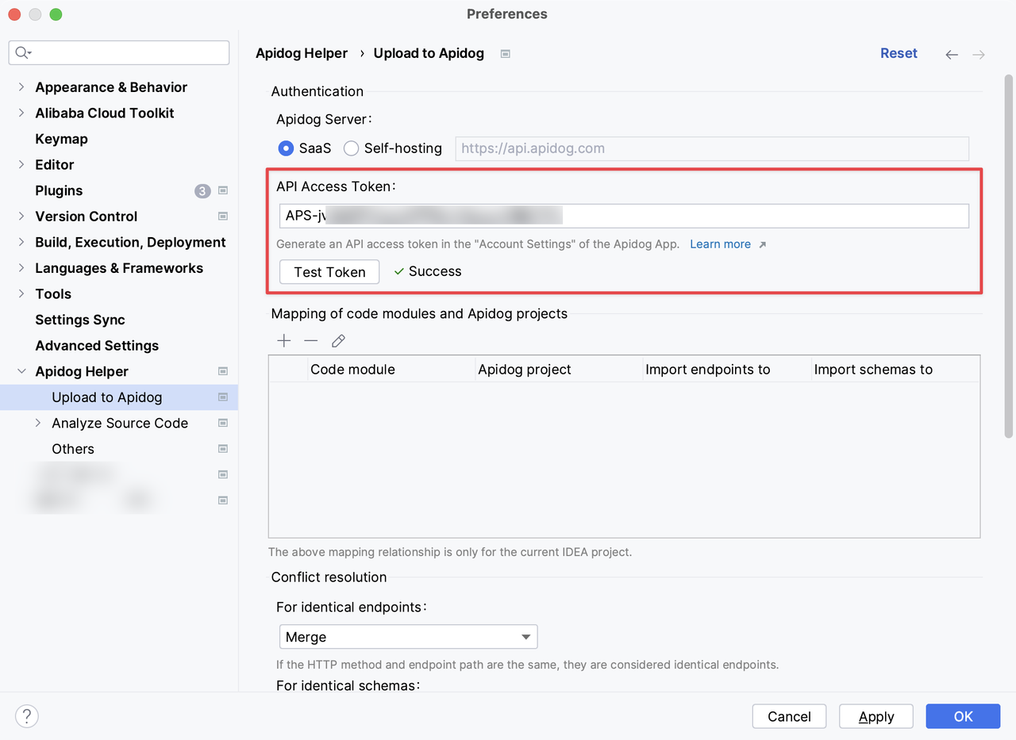This screenshot has width=1016, height=740.
Task: Expand Analyze Source Code subsection
Action: (38, 423)
